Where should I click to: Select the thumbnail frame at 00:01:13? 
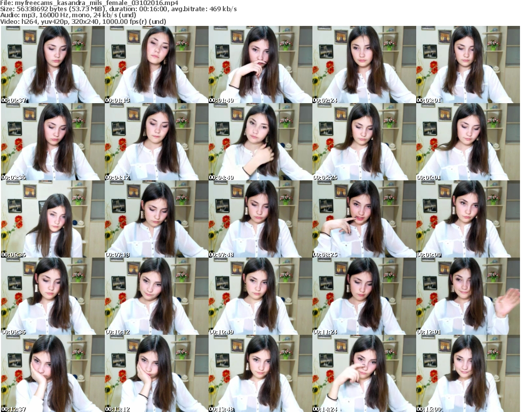157,65
